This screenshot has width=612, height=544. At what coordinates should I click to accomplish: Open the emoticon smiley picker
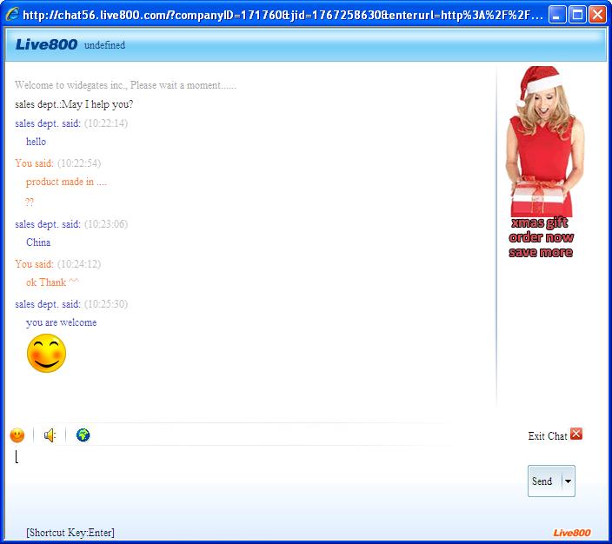(x=17, y=435)
